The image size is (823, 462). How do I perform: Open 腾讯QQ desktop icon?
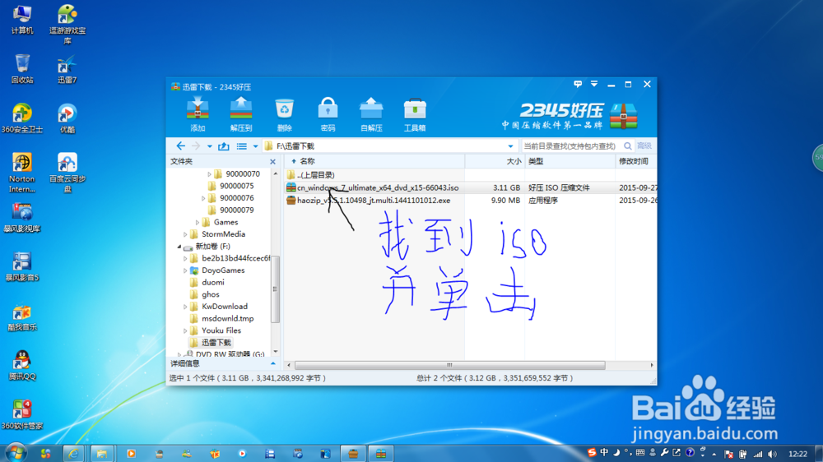[22, 366]
